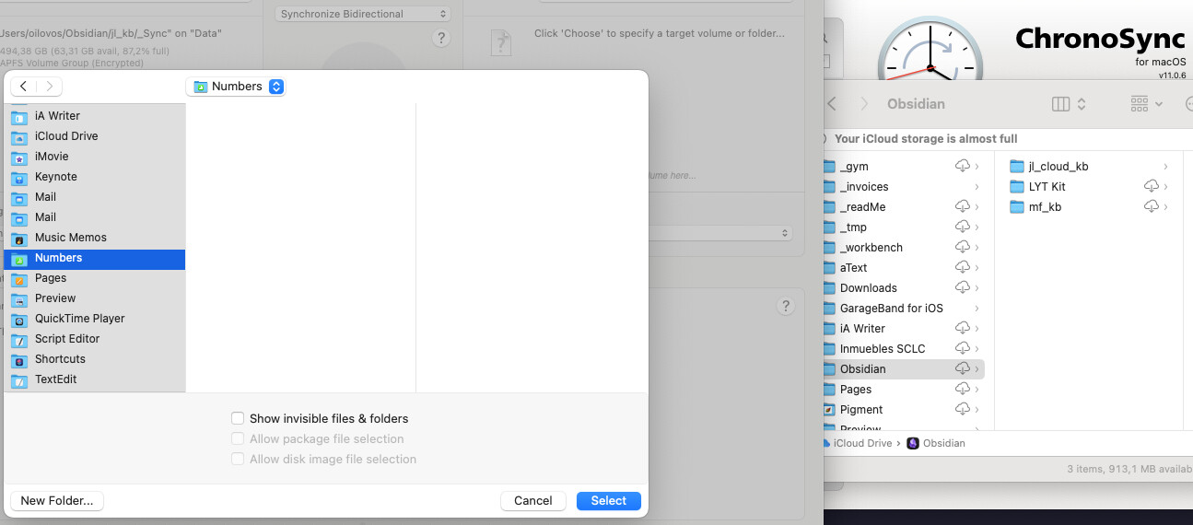Open the Numbers location popup

pos(236,87)
